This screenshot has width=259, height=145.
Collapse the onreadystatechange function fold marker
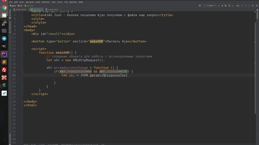(23, 68)
